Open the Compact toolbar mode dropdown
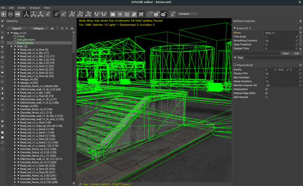 click(x=188, y=14)
